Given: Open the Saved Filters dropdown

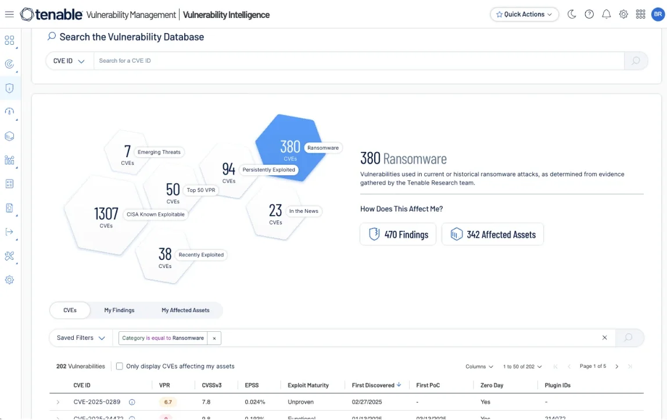Looking at the screenshot, I should pyautogui.click(x=81, y=338).
